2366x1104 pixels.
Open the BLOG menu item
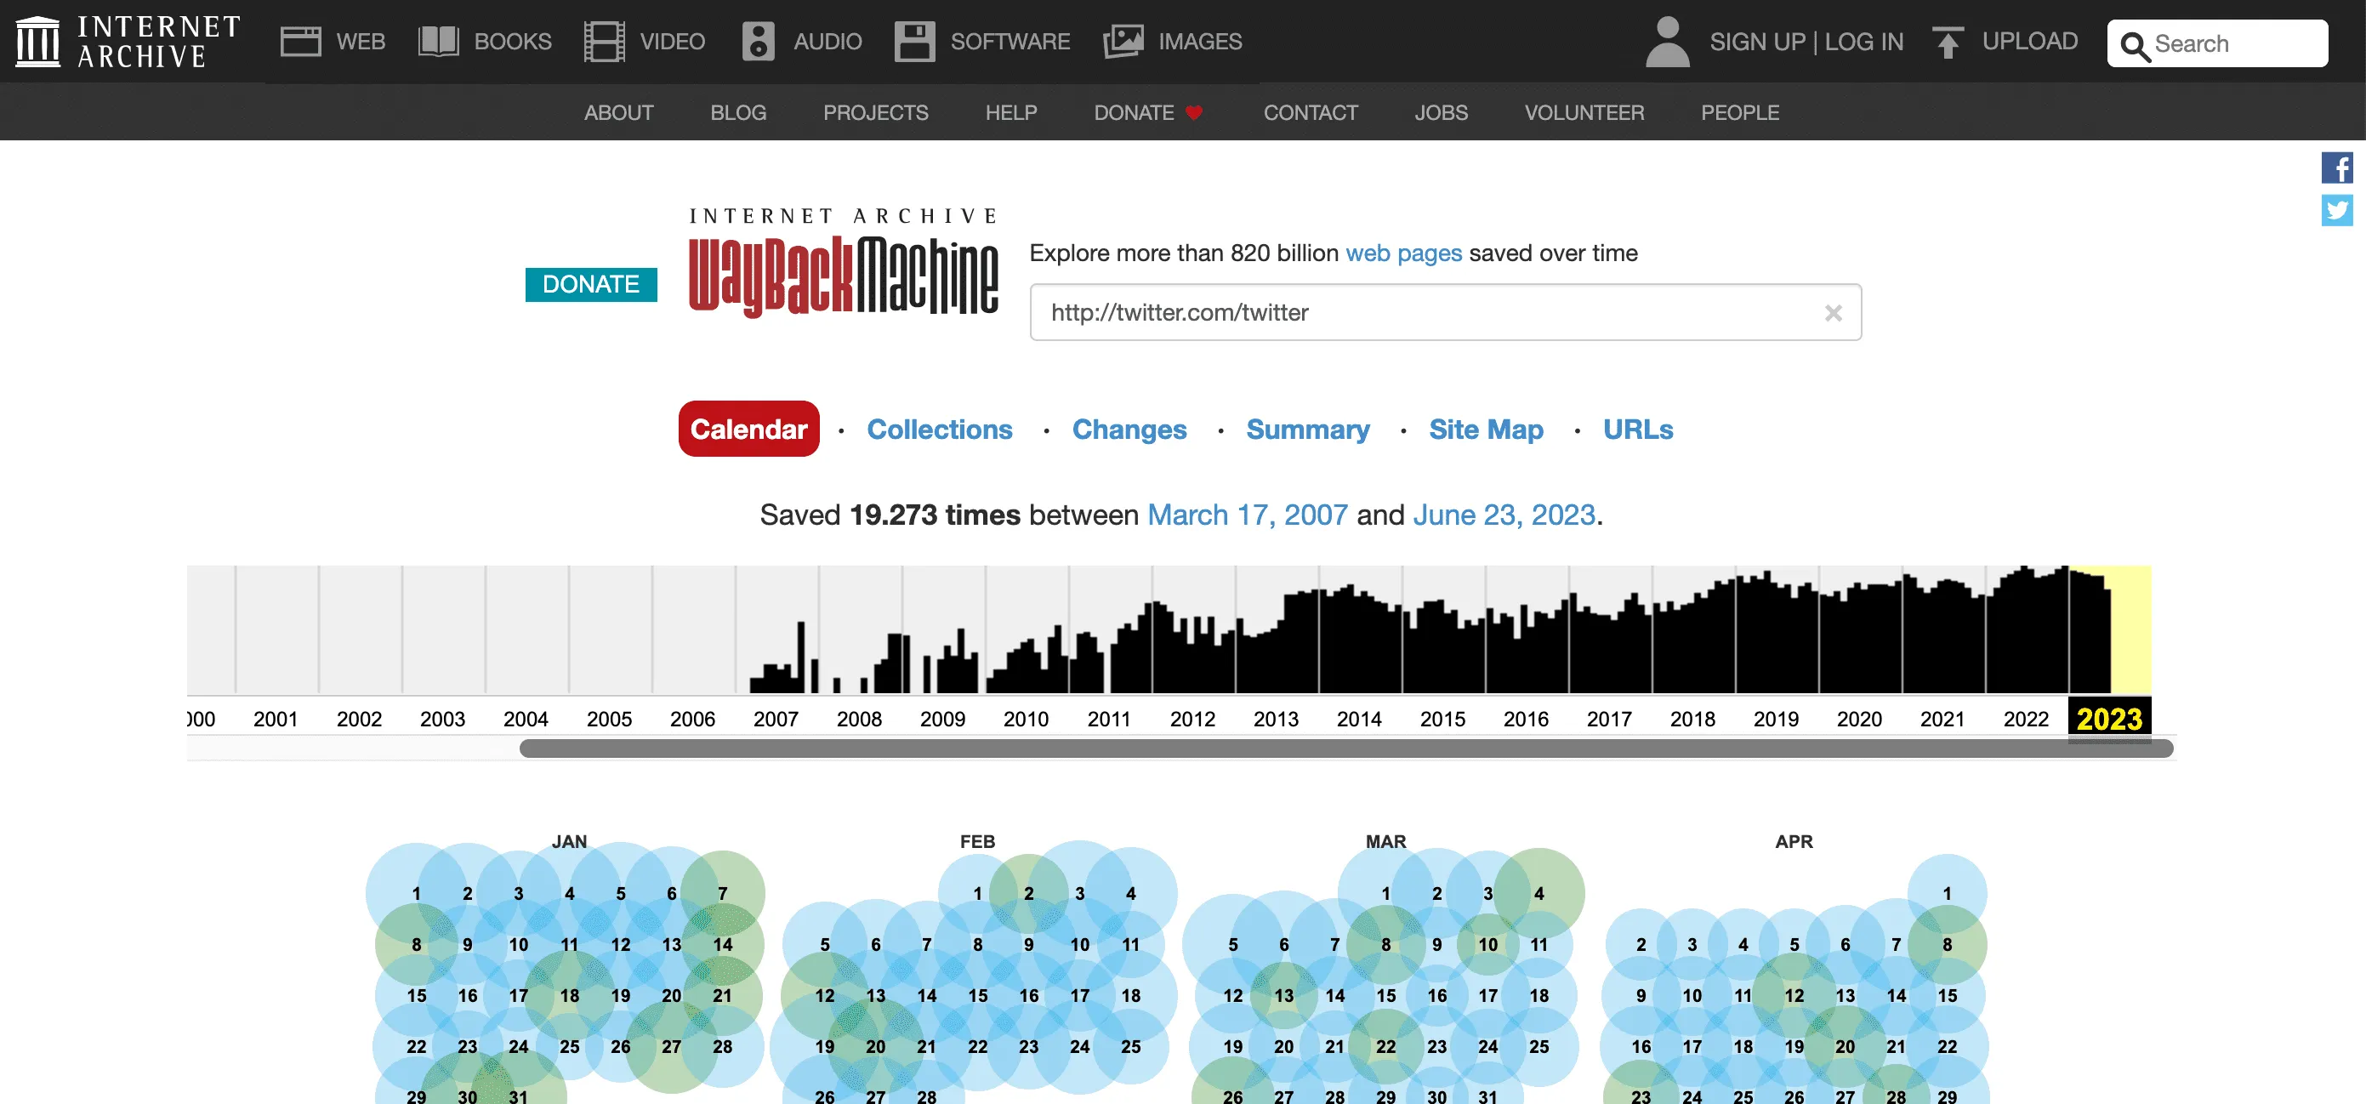click(737, 112)
